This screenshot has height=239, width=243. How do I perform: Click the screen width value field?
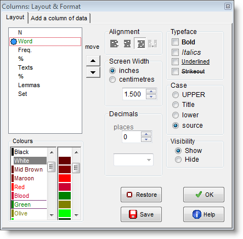coord(134,94)
